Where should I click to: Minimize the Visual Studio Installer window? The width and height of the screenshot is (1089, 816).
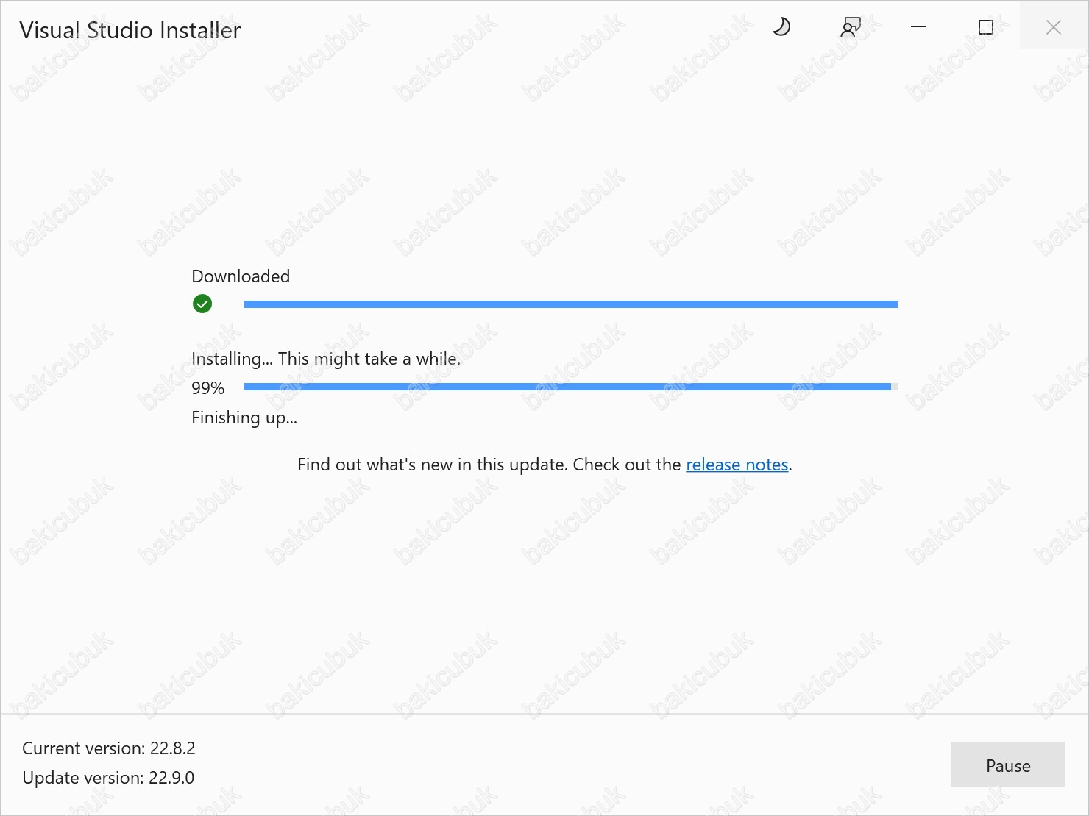[x=918, y=27]
